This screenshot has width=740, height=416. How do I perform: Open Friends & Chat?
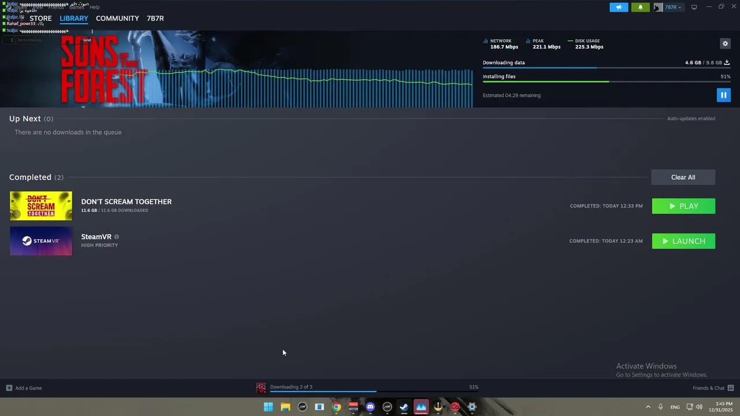pyautogui.click(x=708, y=388)
